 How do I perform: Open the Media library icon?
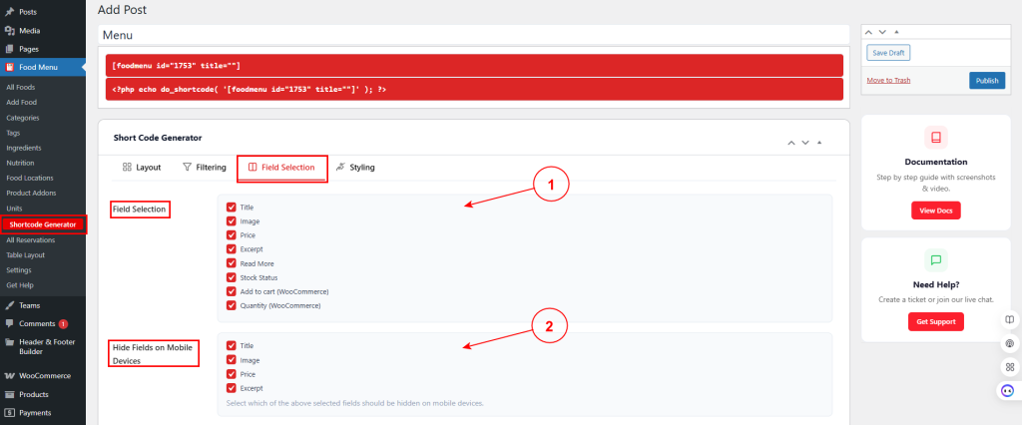(10, 31)
